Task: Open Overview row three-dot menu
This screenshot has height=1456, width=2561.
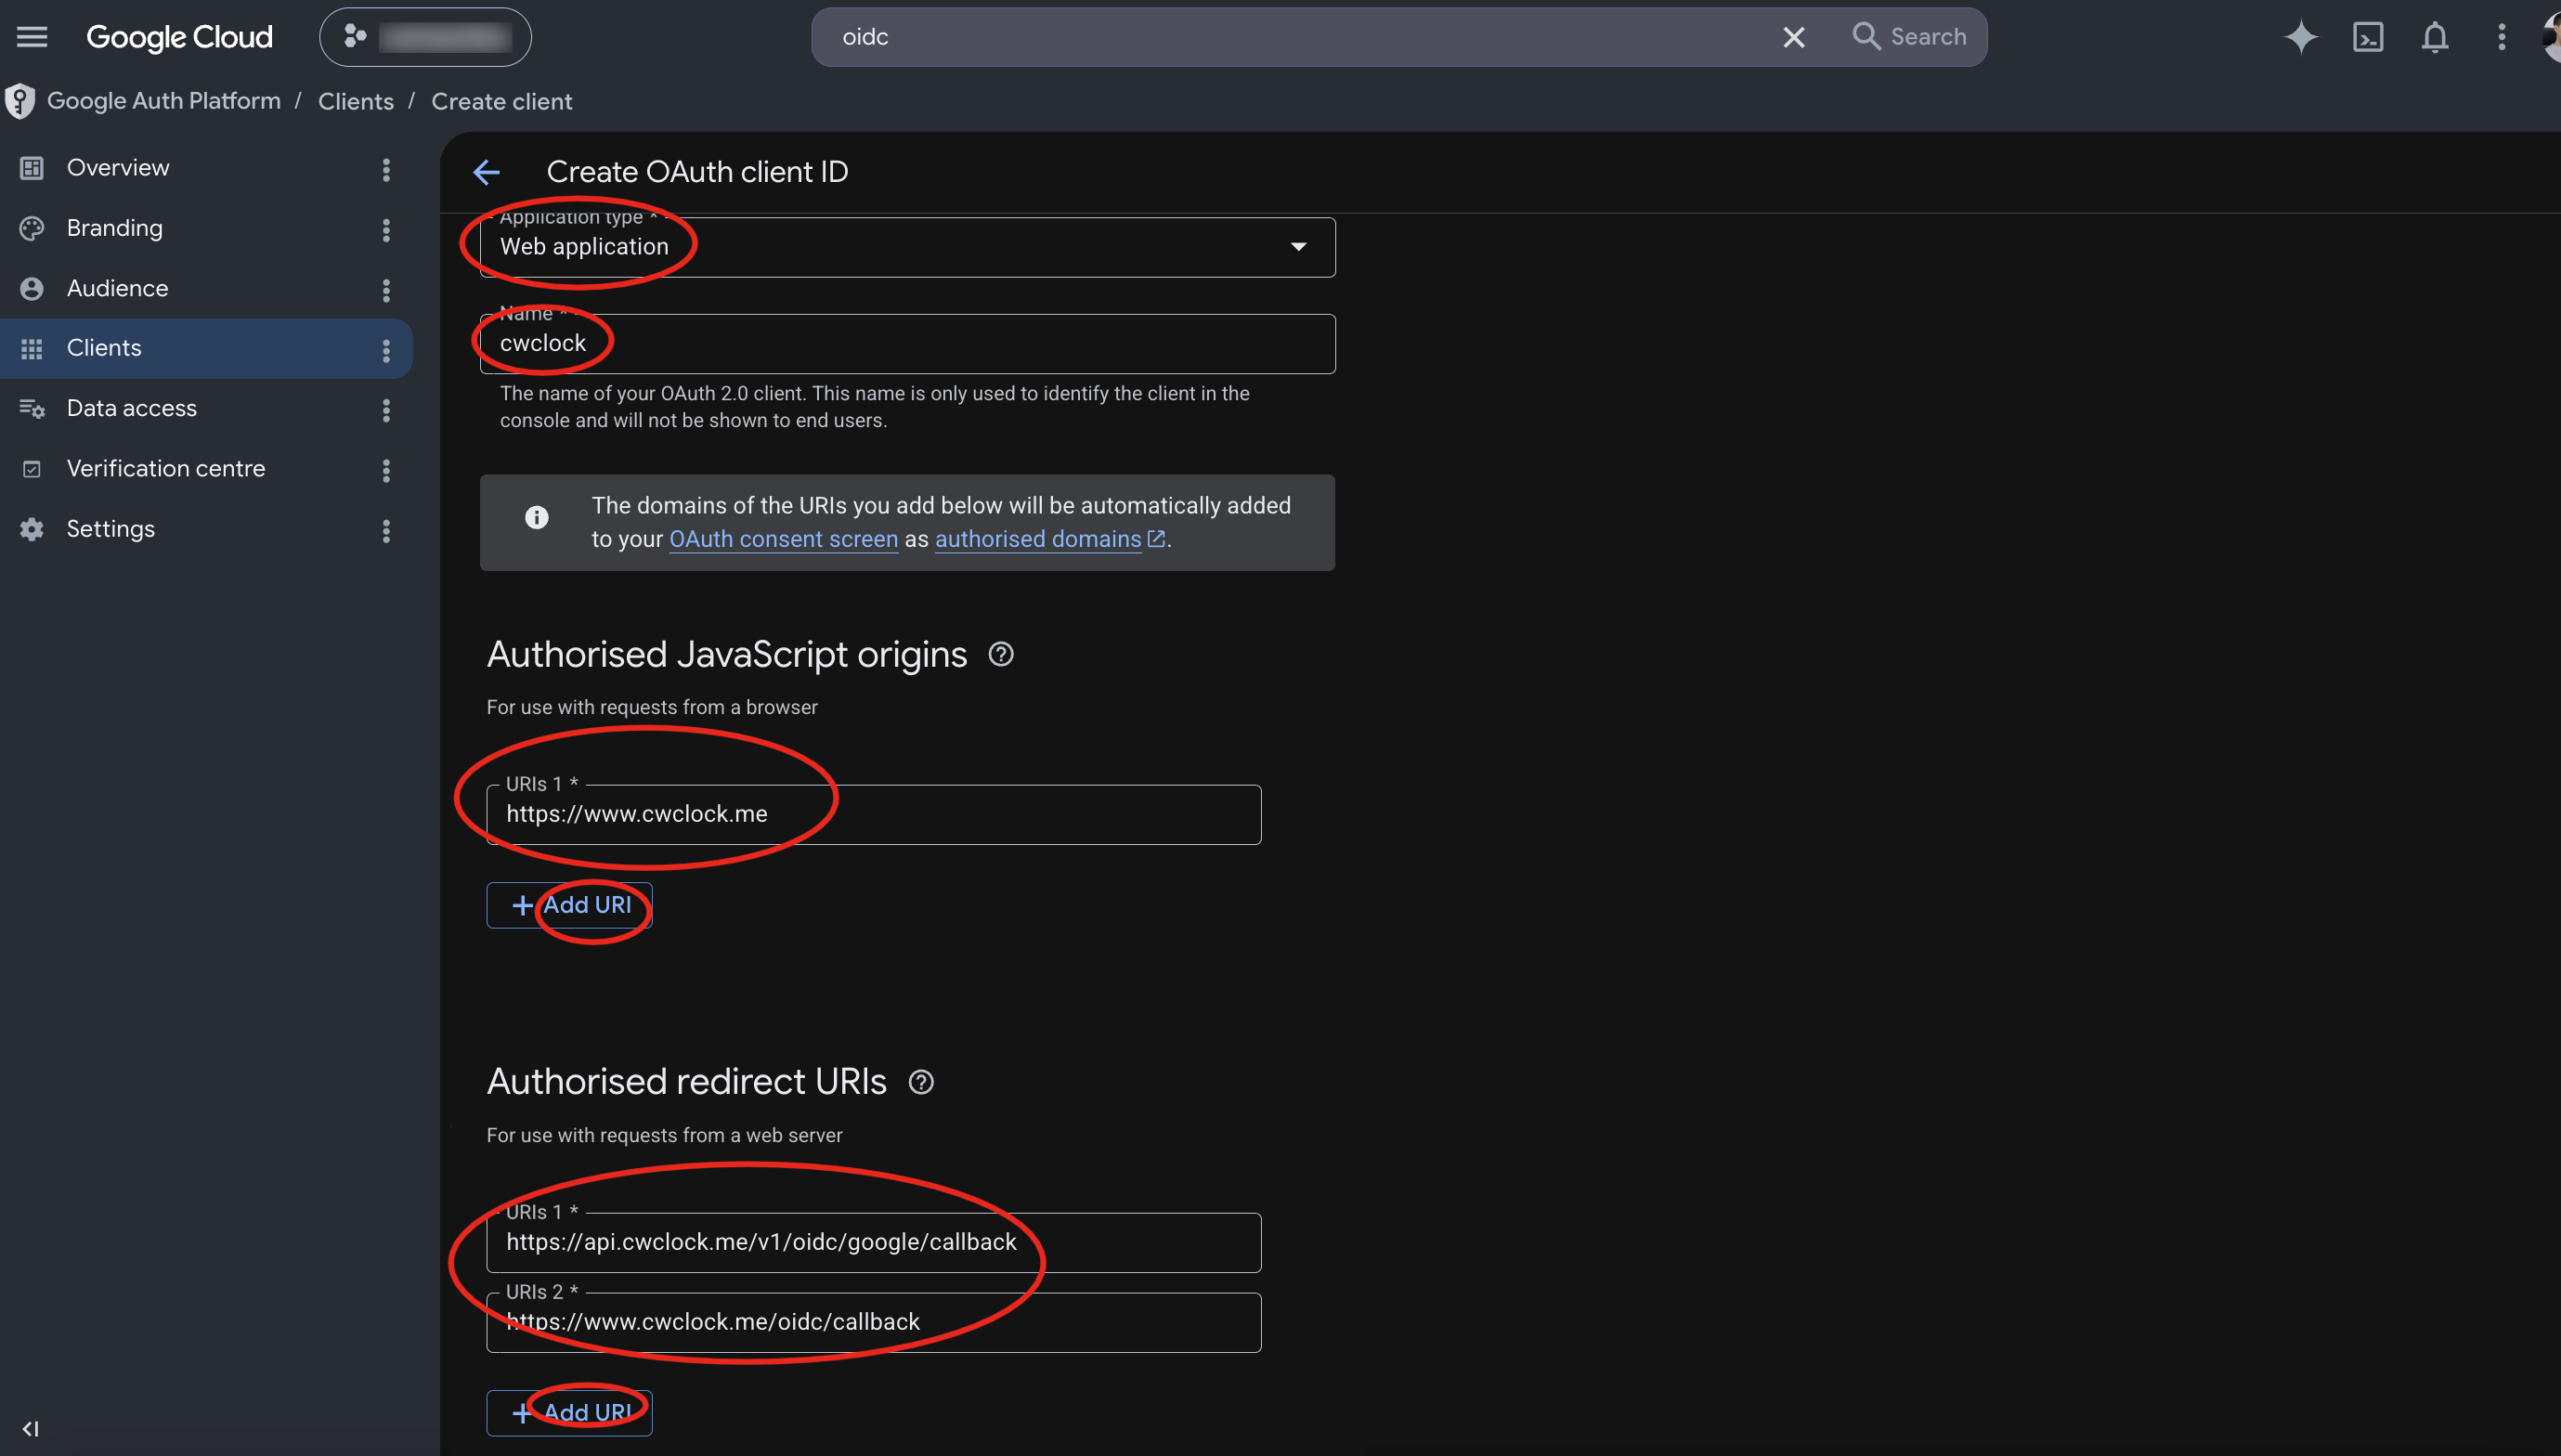Action: click(386, 169)
